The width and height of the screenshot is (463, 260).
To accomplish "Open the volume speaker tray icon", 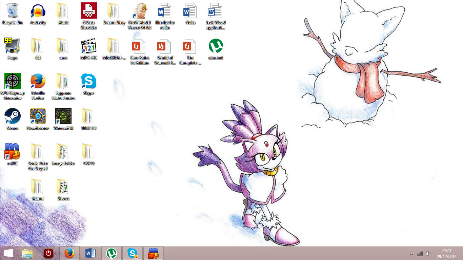I will (428, 254).
